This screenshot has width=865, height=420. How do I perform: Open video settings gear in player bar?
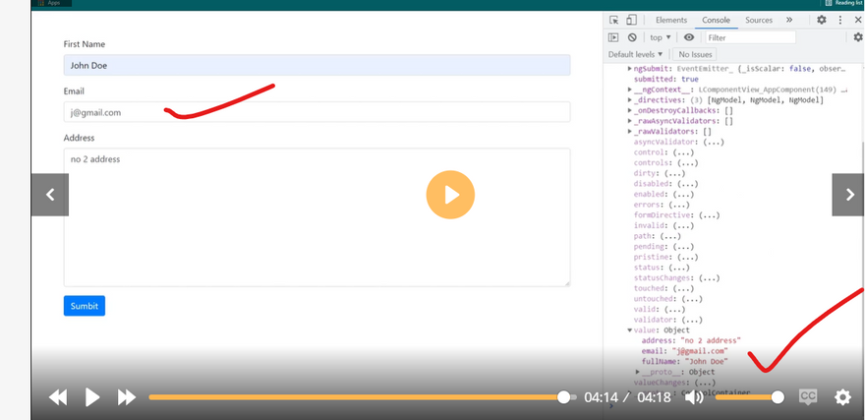tap(842, 397)
